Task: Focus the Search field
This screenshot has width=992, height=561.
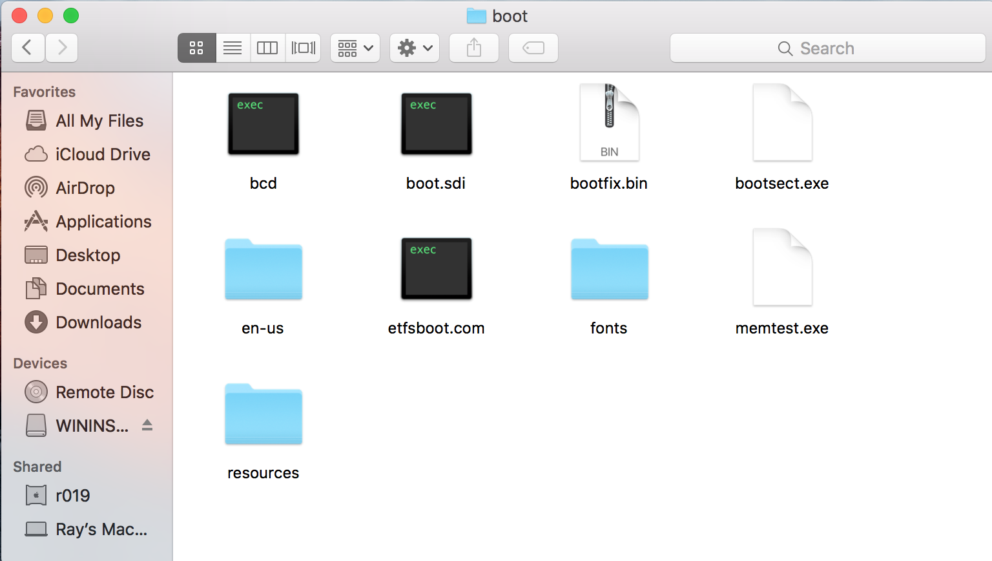Action: (x=828, y=48)
